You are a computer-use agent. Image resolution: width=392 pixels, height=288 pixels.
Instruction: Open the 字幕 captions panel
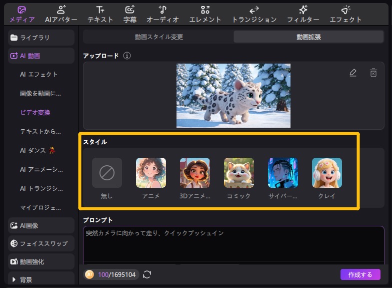point(130,14)
